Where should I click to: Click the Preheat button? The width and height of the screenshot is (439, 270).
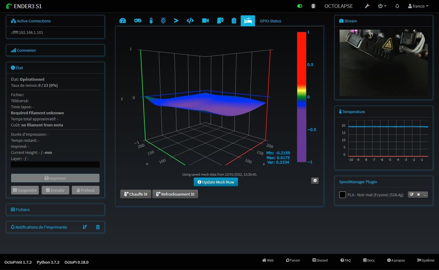click(86, 190)
